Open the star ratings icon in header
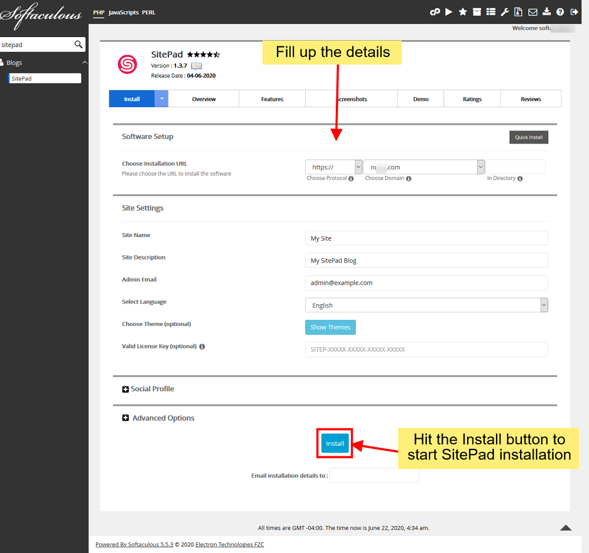The image size is (589, 553). coord(463,12)
